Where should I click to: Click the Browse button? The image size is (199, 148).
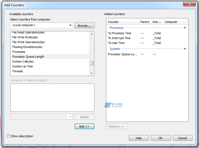pyautogui.click(x=84, y=26)
